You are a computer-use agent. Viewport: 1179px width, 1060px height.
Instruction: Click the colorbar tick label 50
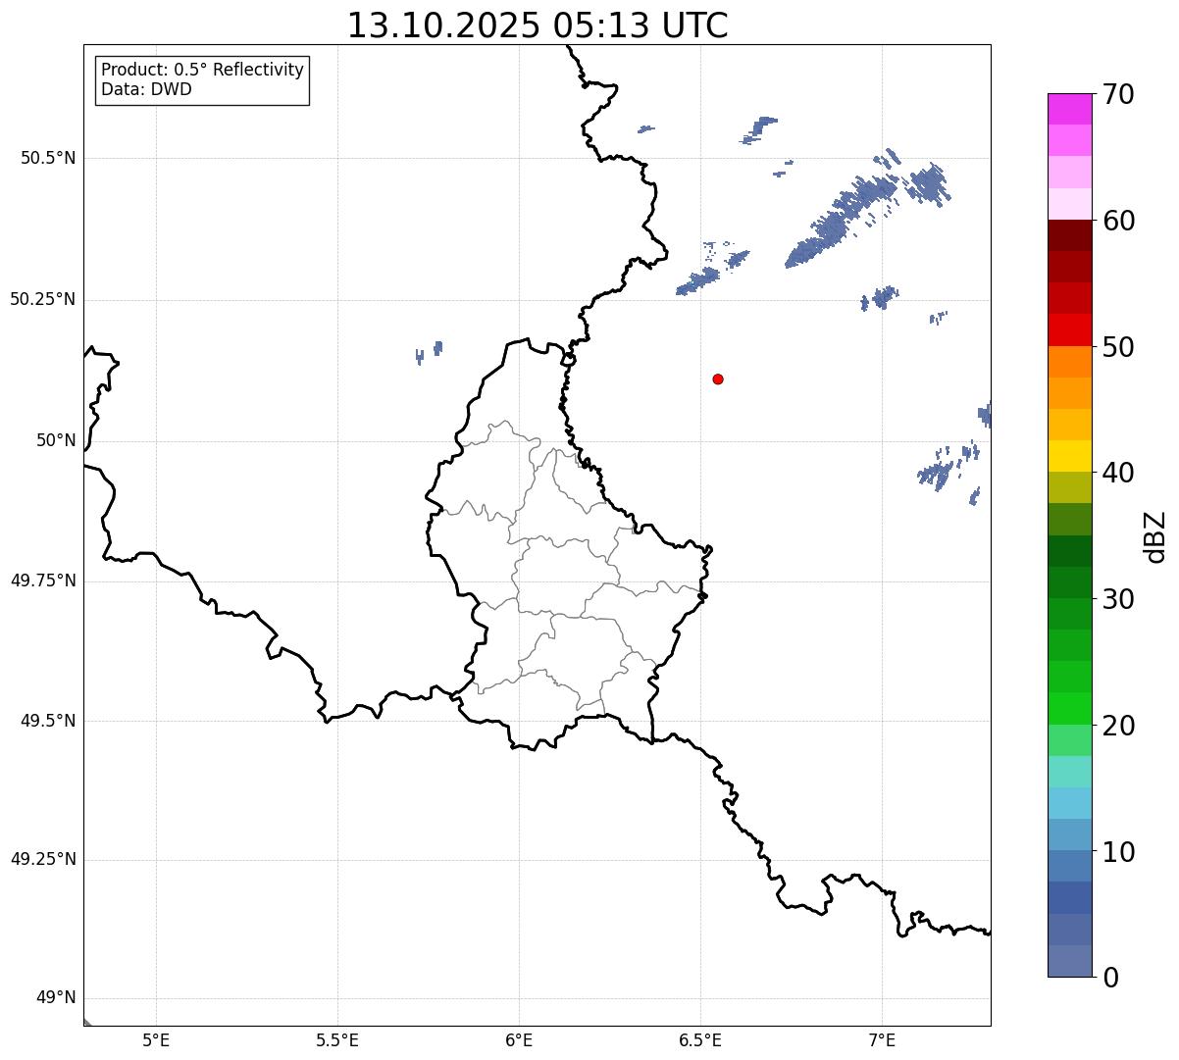(x=1118, y=347)
